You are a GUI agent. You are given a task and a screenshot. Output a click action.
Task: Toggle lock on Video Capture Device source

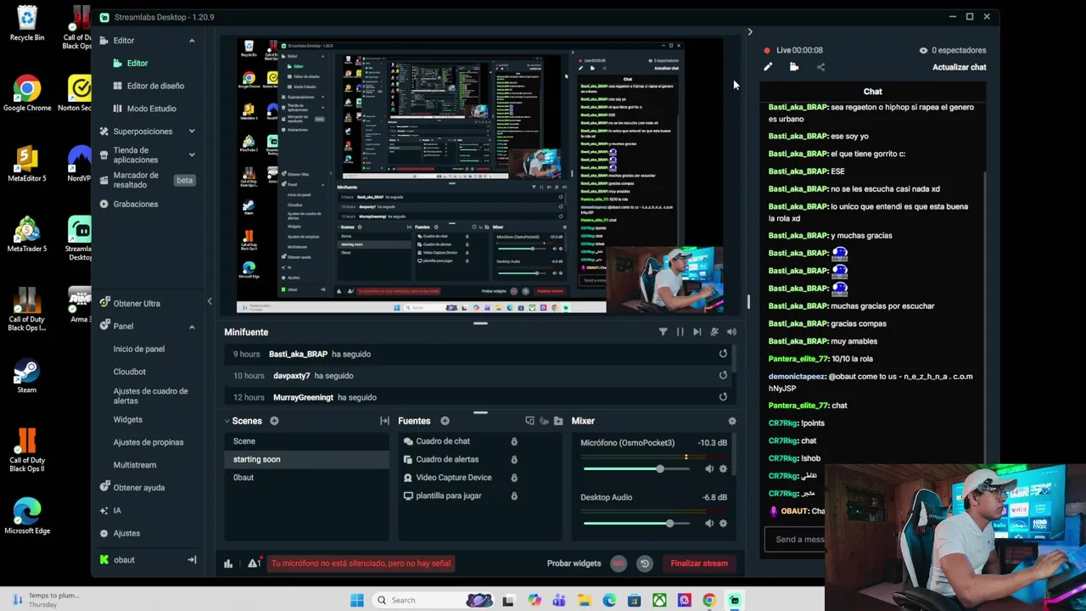tap(514, 477)
